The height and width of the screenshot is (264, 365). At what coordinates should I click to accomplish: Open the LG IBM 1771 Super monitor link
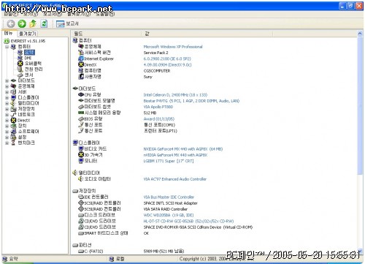[x=169, y=161]
